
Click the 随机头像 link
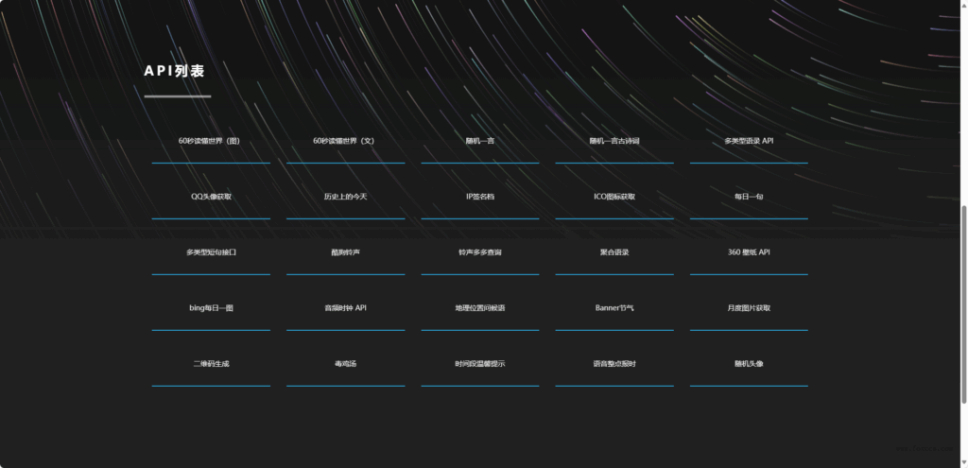click(749, 364)
